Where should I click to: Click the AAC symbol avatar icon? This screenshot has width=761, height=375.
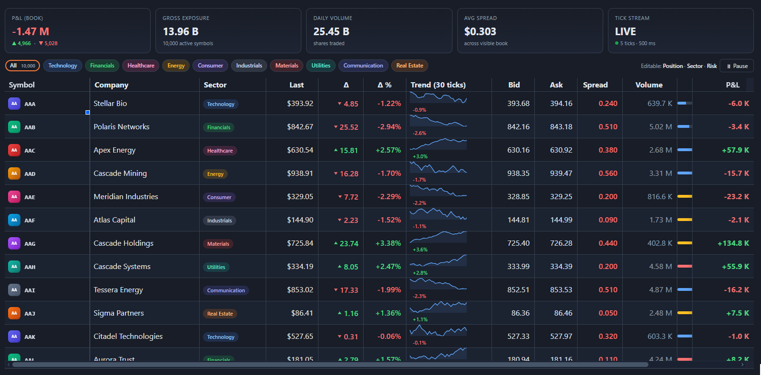click(14, 150)
